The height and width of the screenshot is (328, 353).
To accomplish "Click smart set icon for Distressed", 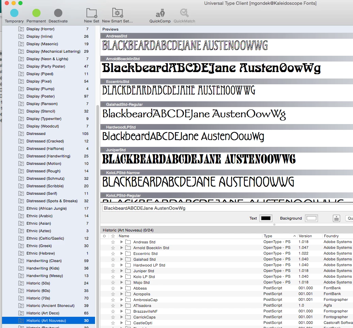I will point(21,134).
